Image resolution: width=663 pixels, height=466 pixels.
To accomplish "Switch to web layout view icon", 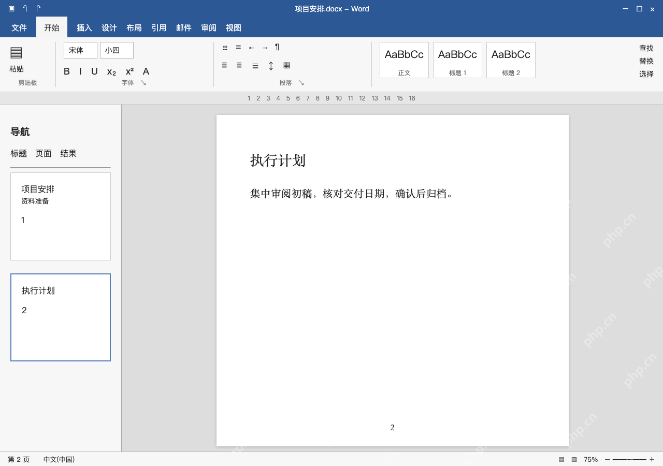I will 574,459.
